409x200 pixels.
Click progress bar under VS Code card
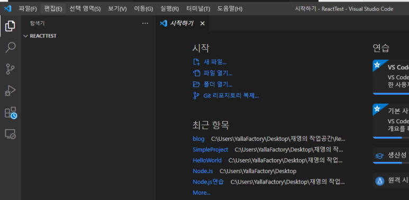pyautogui.click(x=391, y=93)
